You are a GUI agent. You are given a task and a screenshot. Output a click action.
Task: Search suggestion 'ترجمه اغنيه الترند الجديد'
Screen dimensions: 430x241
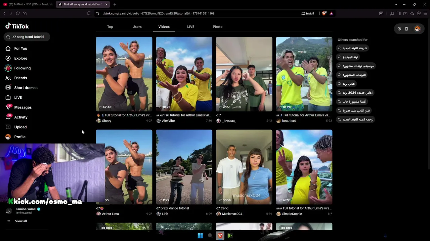(x=356, y=119)
